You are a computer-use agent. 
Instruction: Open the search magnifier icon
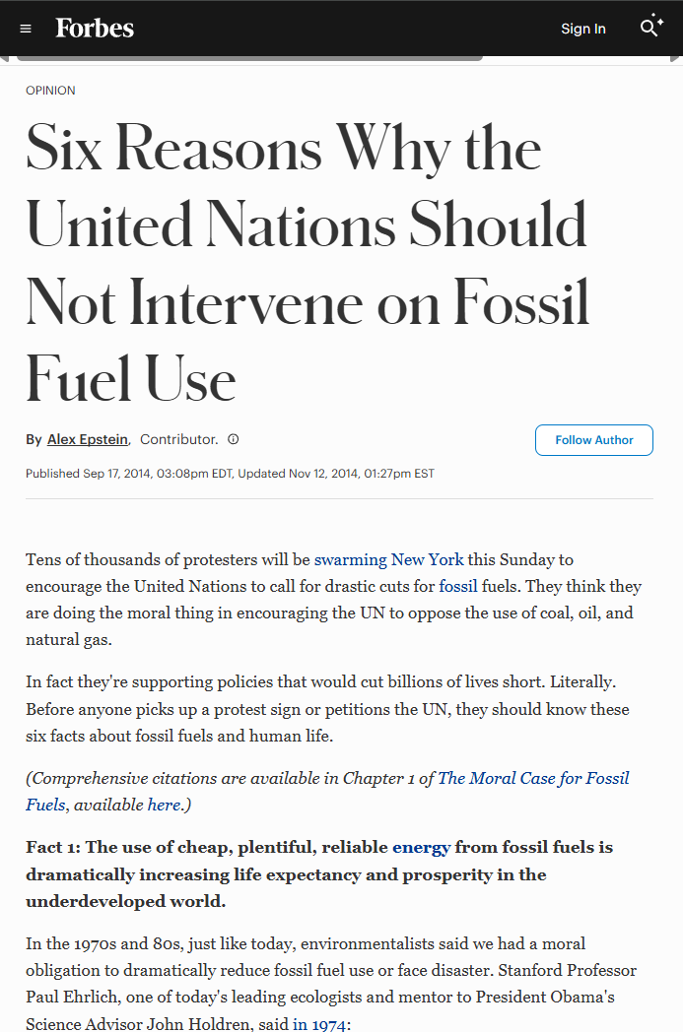coord(651,27)
